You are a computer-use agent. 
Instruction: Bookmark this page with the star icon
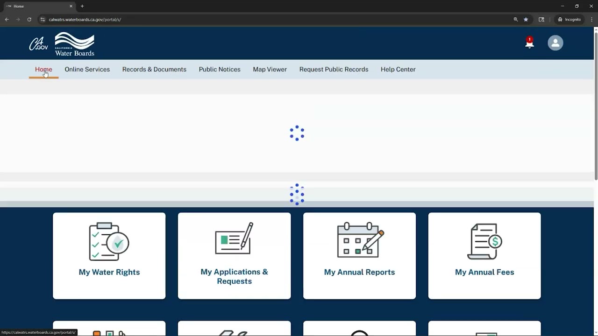click(526, 20)
